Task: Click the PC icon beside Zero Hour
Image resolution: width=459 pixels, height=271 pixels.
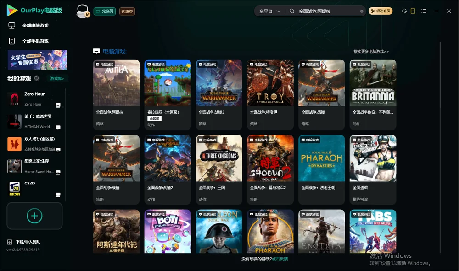Action: tap(58, 105)
